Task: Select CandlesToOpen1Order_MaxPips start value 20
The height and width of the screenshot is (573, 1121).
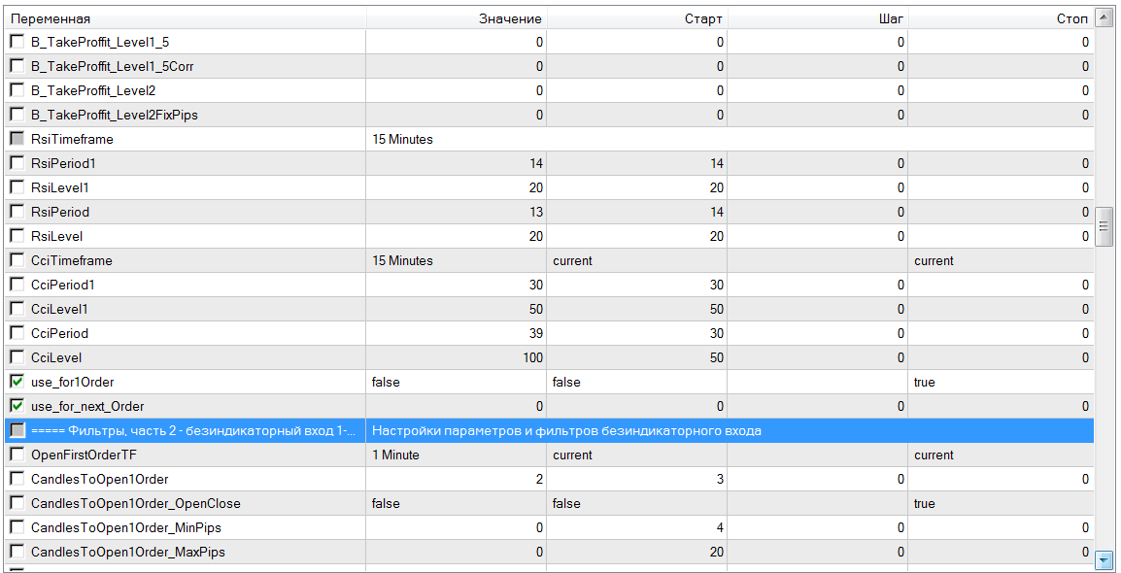Action: click(x=716, y=553)
